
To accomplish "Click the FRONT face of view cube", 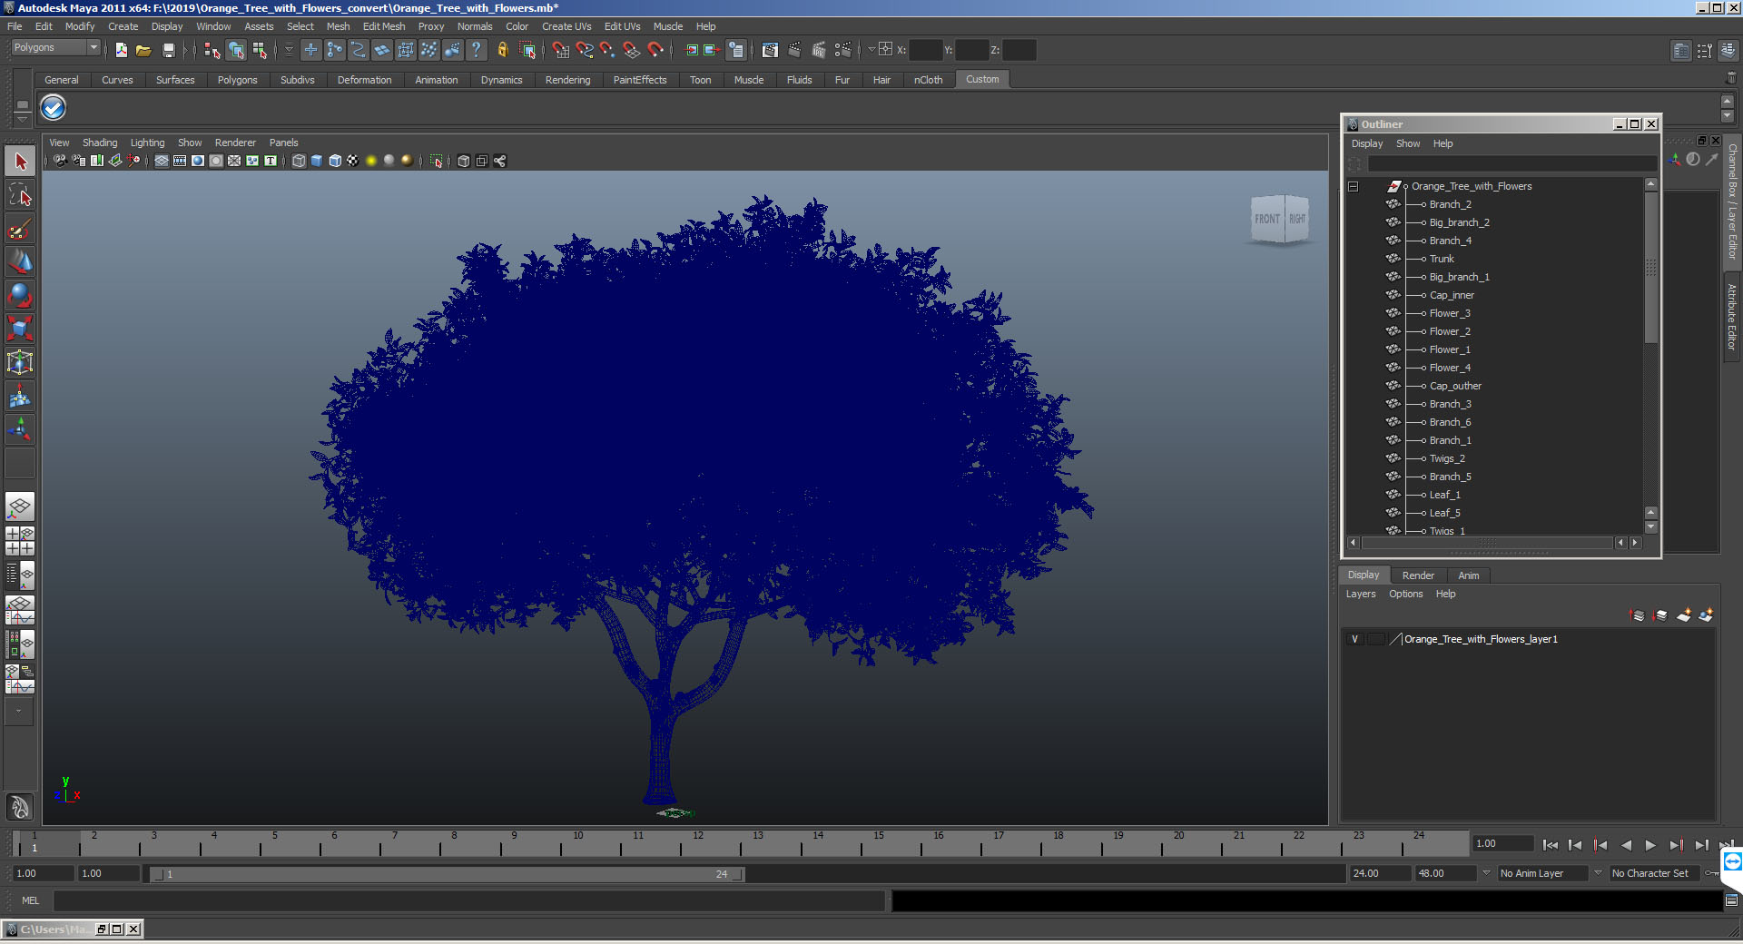I will [1267, 219].
